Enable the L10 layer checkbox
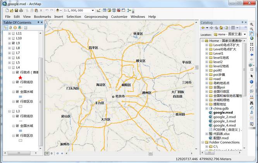This screenshot has width=258, height=163. pos(13,38)
